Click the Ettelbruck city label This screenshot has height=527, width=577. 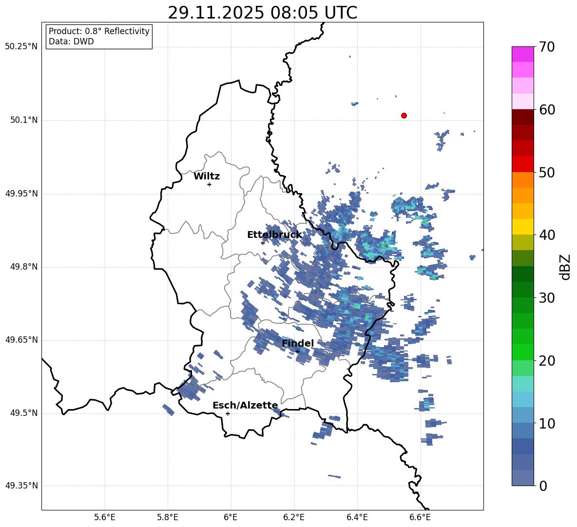274,235
